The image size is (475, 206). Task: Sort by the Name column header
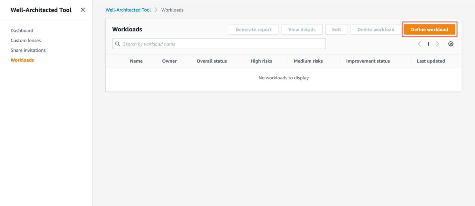[x=136, y=61]
